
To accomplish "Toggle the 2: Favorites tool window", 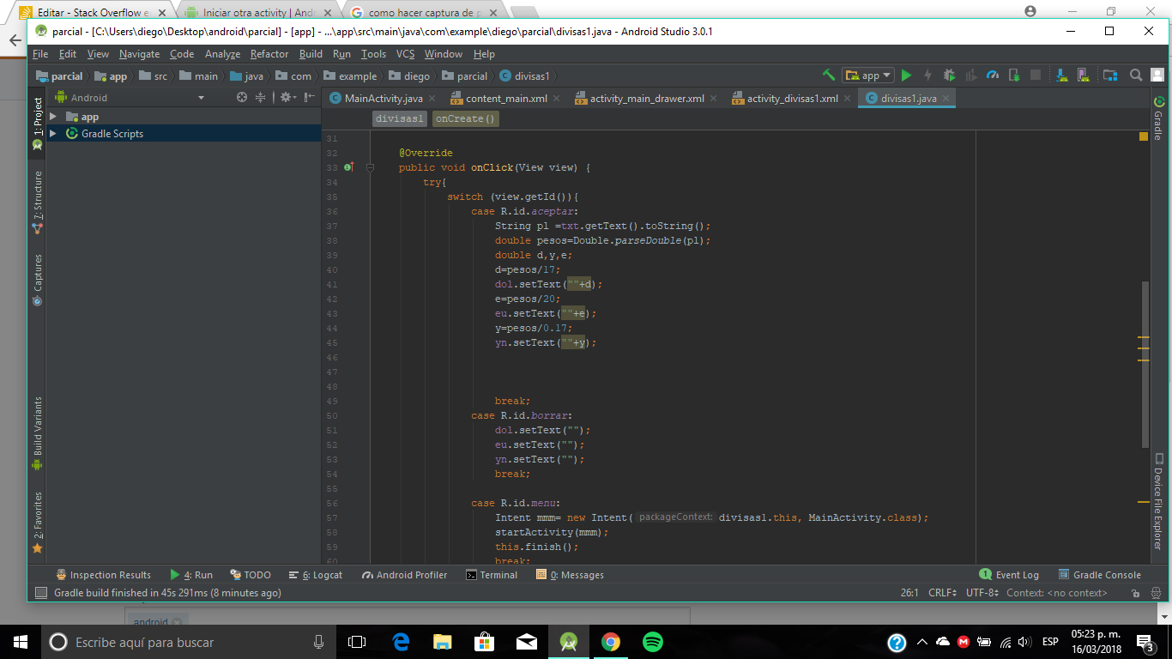I will click(38, 522).
